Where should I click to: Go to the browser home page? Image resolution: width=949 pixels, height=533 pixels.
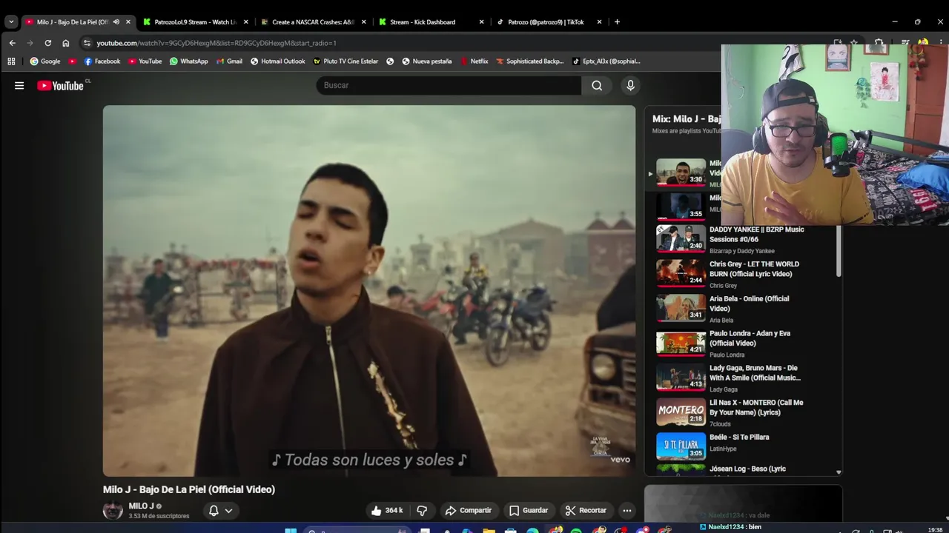(x=65, y=43)
